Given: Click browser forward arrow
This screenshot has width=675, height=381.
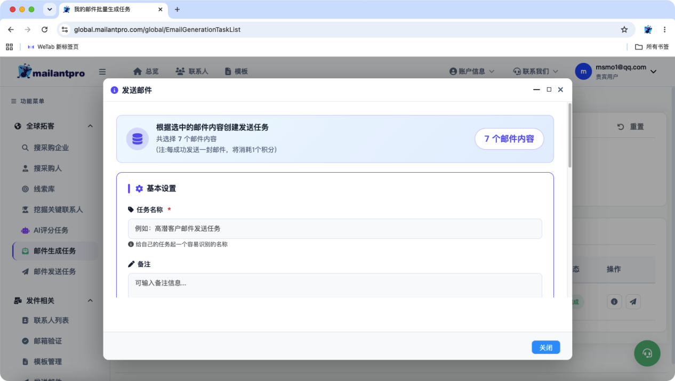Looking at the screenshot, I should coord(28,29).
